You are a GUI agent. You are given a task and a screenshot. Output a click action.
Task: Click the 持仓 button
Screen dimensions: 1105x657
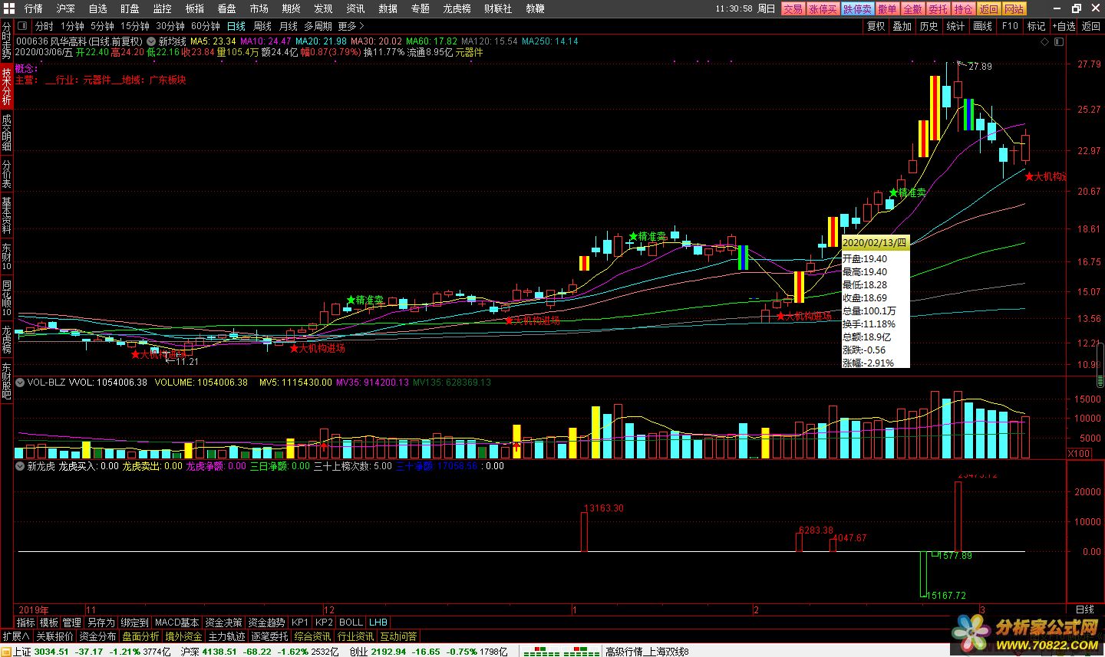(x=963, y=8)
